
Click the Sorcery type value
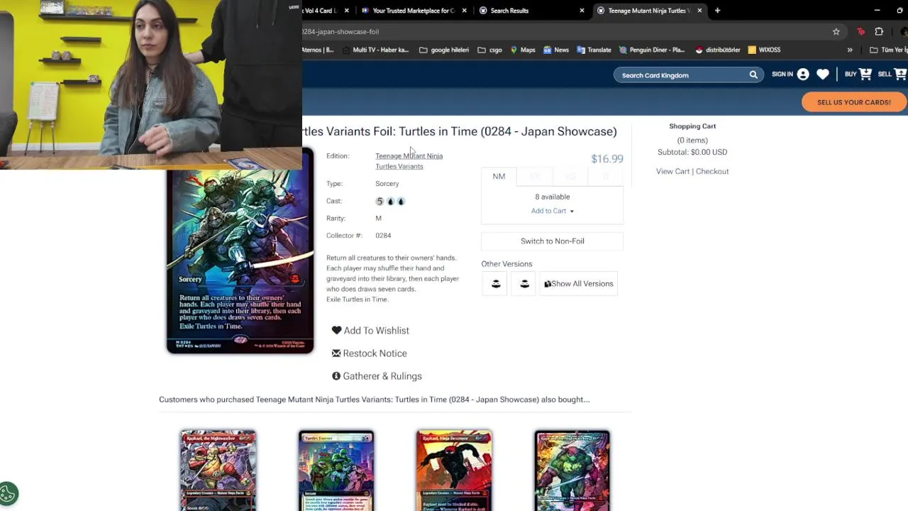387,184
